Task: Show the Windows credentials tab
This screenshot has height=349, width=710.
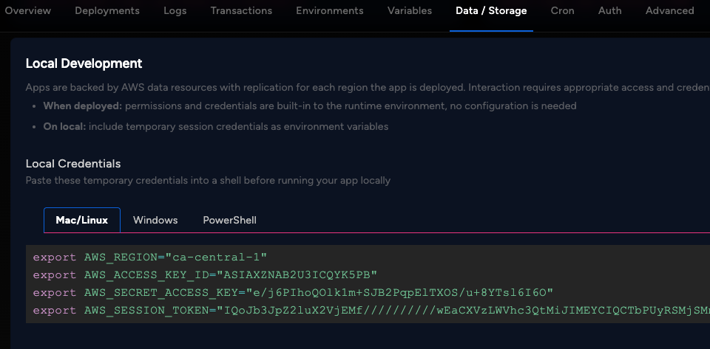Action: [155, 220]
